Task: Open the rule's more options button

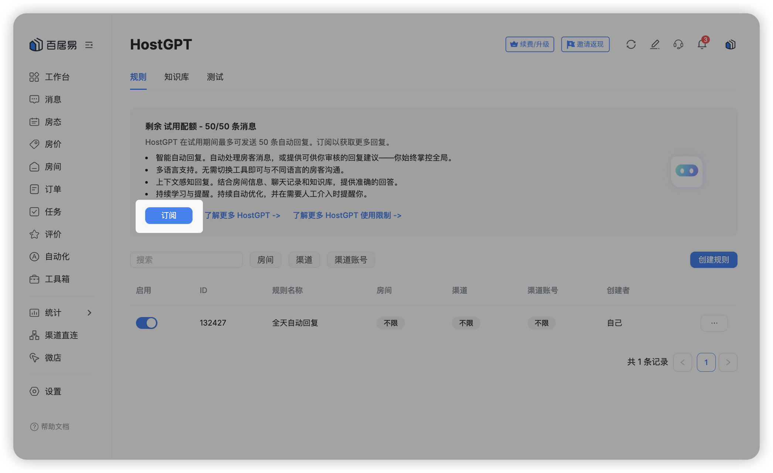Action: pyautogui.click(x=714, y=323)
